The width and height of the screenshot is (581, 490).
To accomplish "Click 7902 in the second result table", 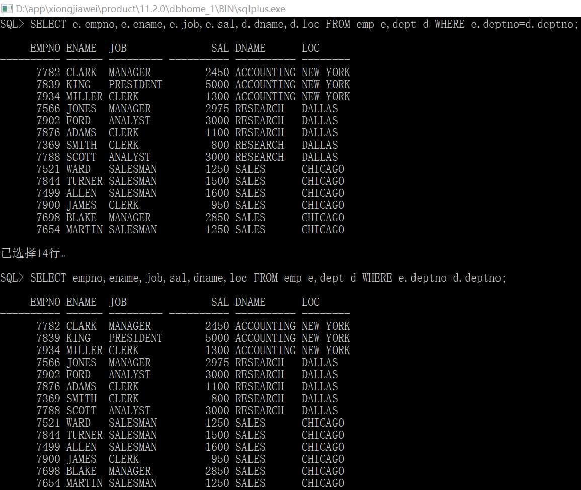I will point(48,374).
